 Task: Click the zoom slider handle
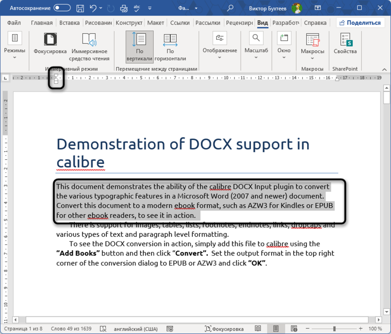(x=334, y=328)
